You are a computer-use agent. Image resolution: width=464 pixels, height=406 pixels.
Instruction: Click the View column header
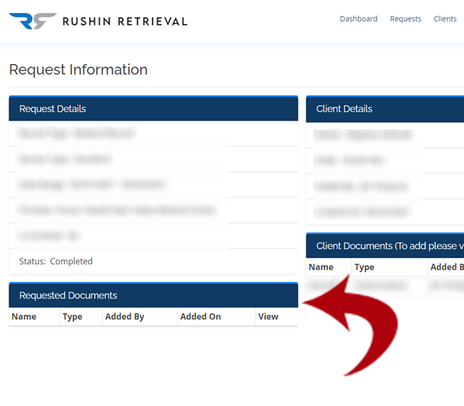coord(268,316)
